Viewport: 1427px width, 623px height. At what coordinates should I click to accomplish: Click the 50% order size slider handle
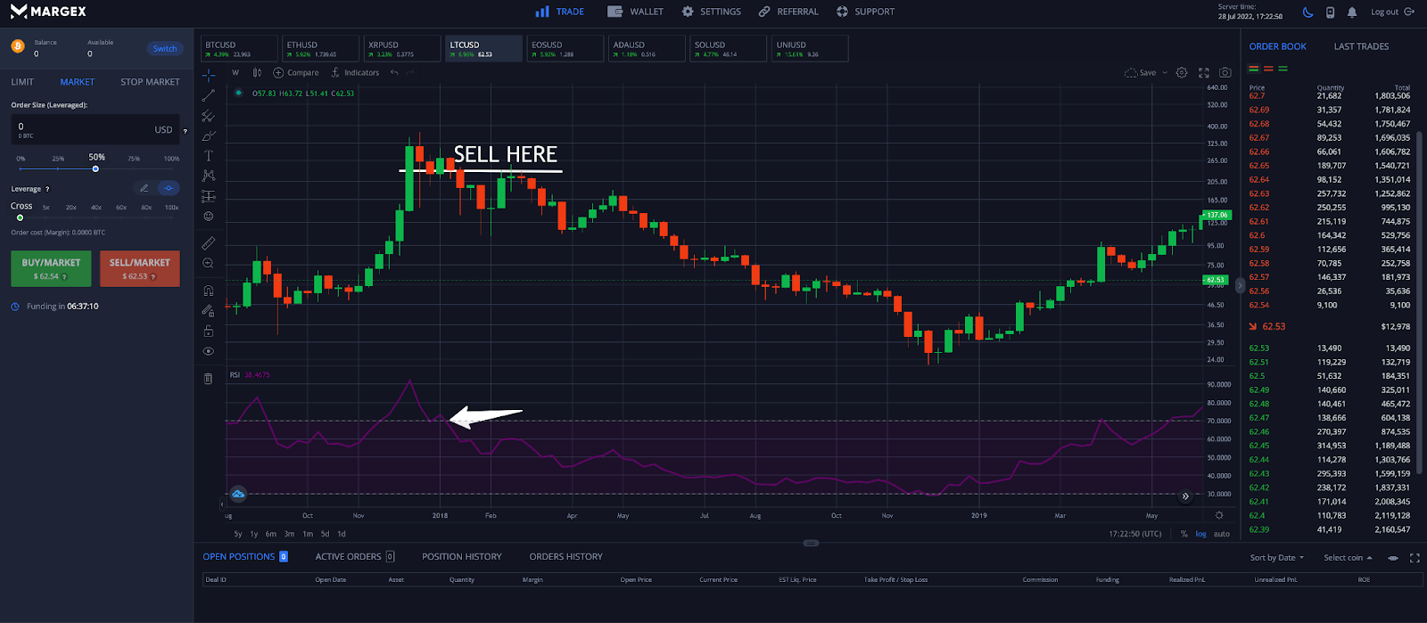pos(95,168)
